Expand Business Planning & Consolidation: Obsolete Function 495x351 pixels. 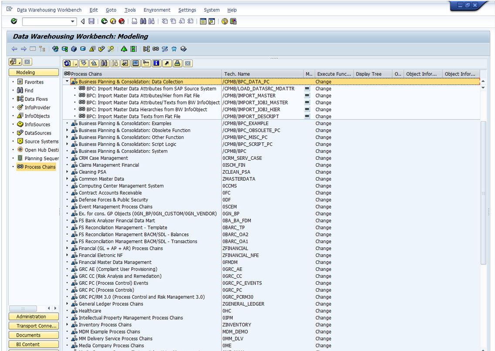67,130
